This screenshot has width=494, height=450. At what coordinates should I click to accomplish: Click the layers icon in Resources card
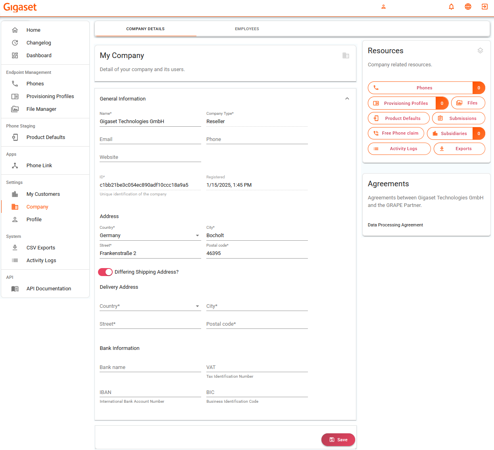point(480,51)
